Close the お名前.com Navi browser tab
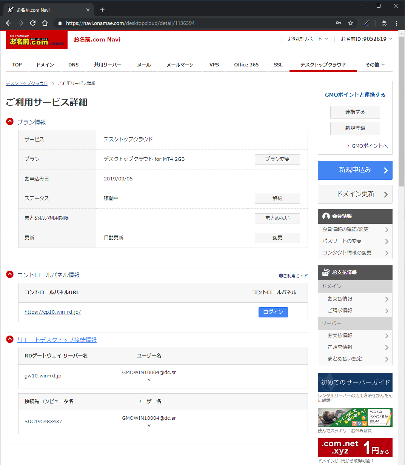Viewport: 405px width, 465px height. tap(88, 10)
